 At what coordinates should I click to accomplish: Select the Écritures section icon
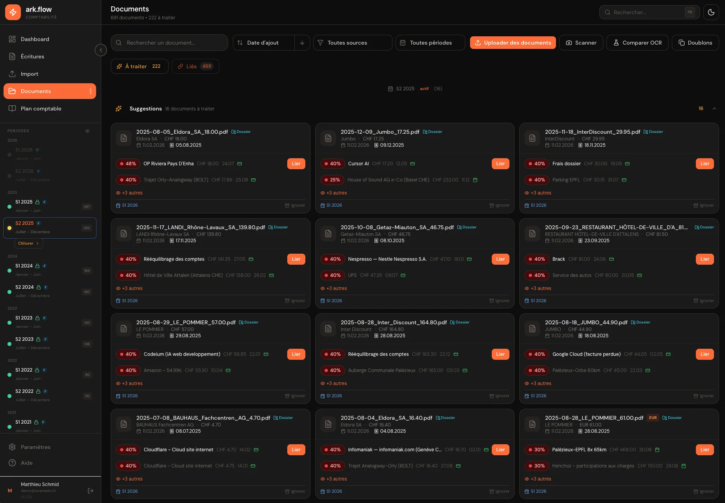12,56
